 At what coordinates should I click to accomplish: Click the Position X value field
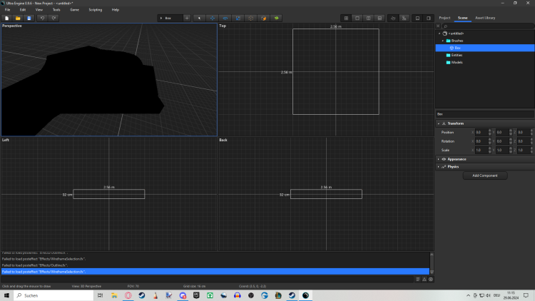tap(481, 133)
